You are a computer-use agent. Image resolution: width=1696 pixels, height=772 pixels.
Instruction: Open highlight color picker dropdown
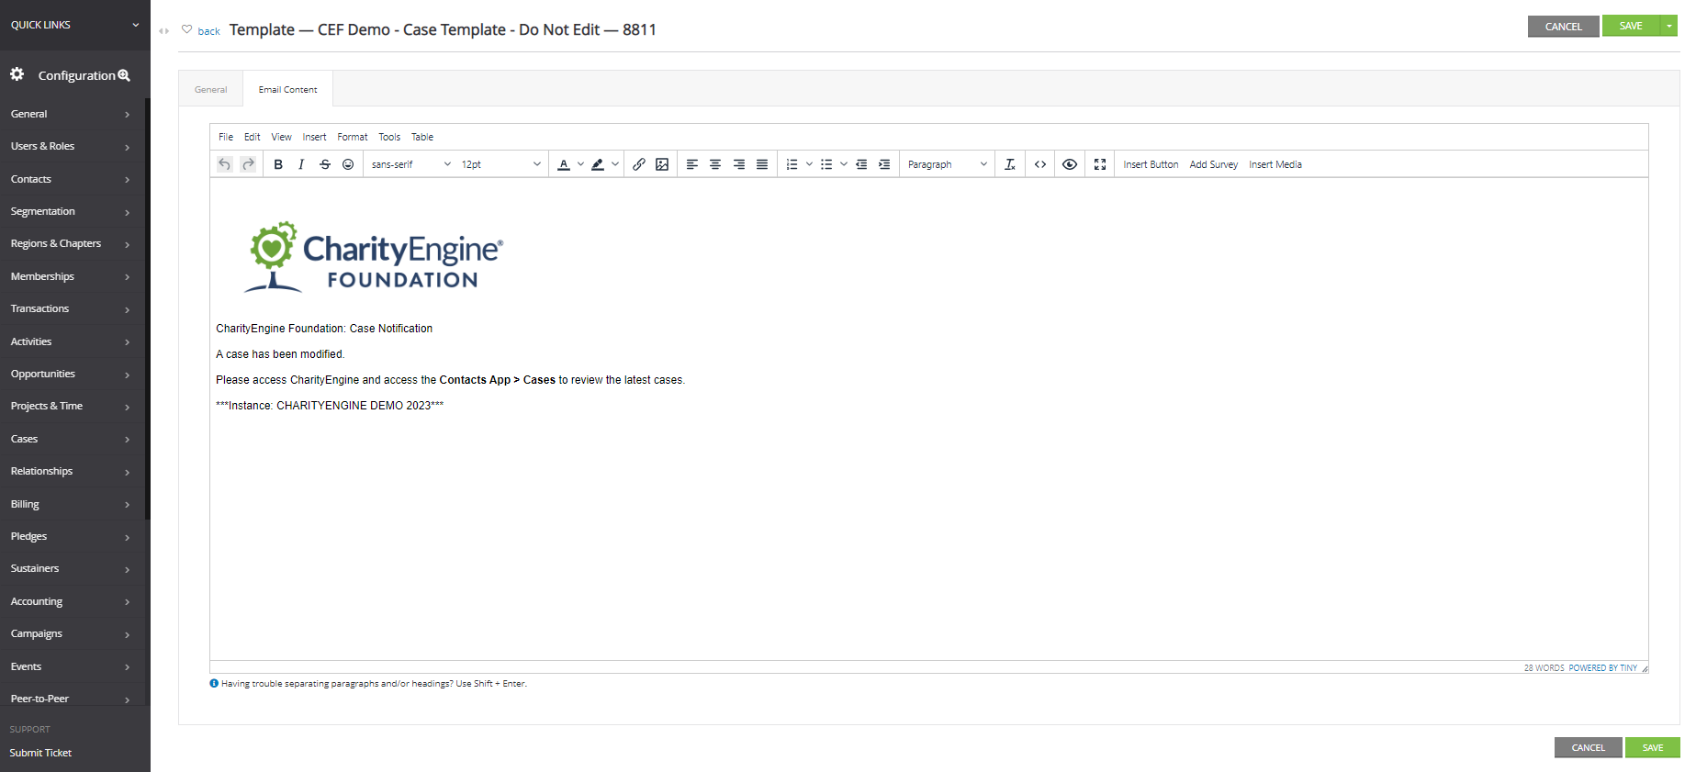pos(614,164)
